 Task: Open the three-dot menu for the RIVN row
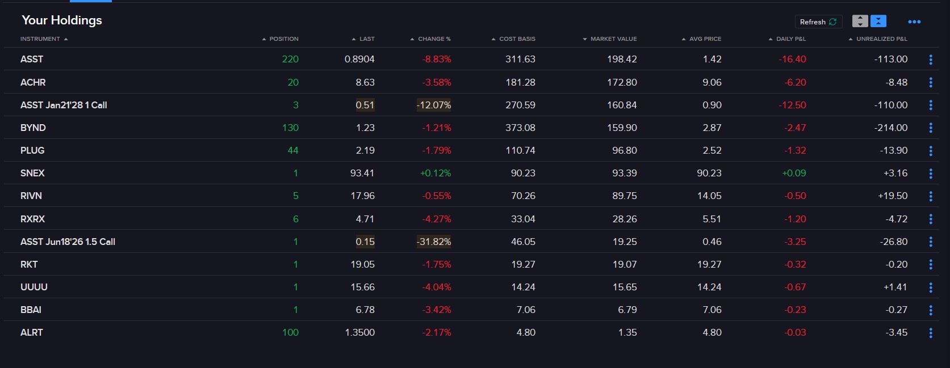tap(931, 196)
